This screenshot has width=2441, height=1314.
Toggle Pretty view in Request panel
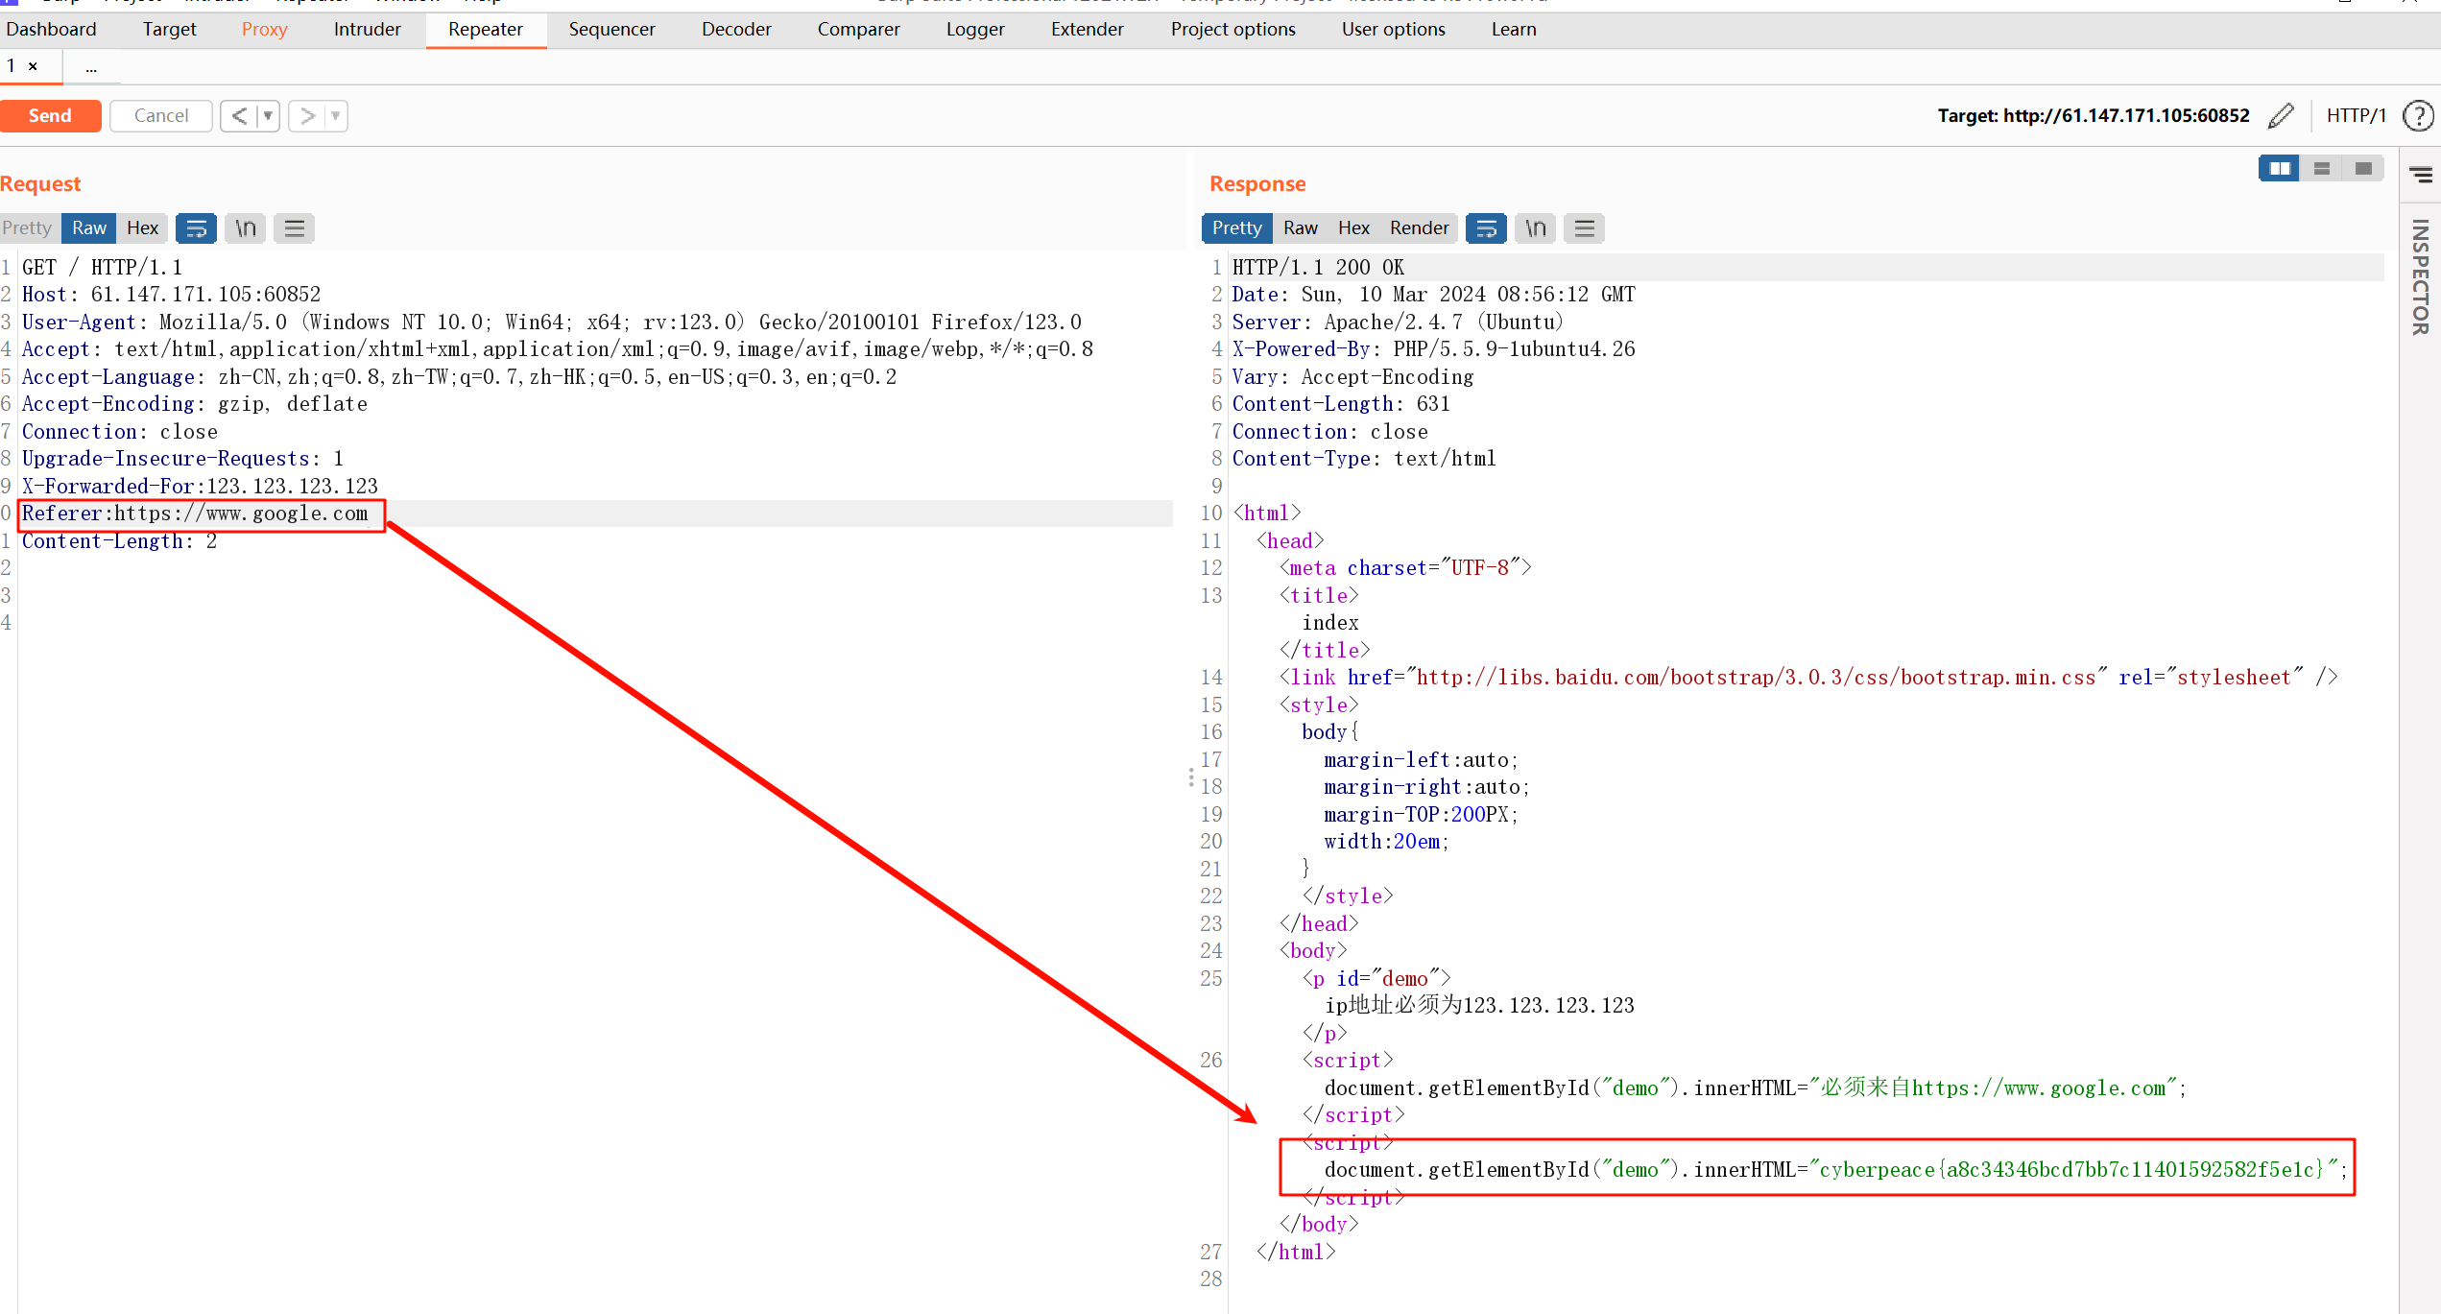28,227
